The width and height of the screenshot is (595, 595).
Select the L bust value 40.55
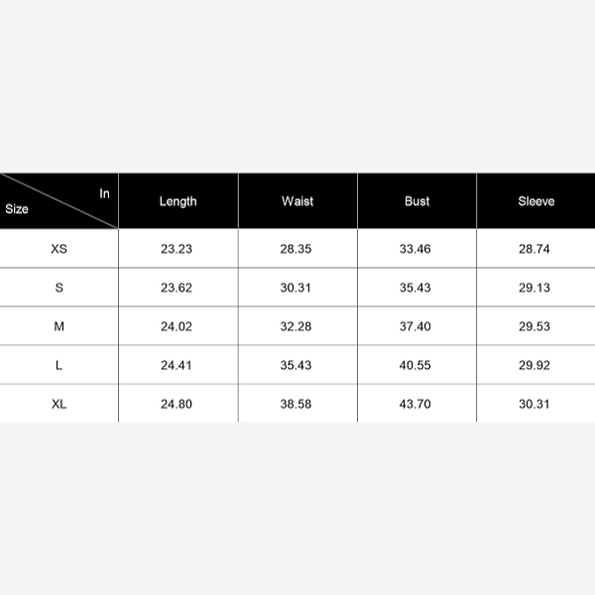[416, 365]
